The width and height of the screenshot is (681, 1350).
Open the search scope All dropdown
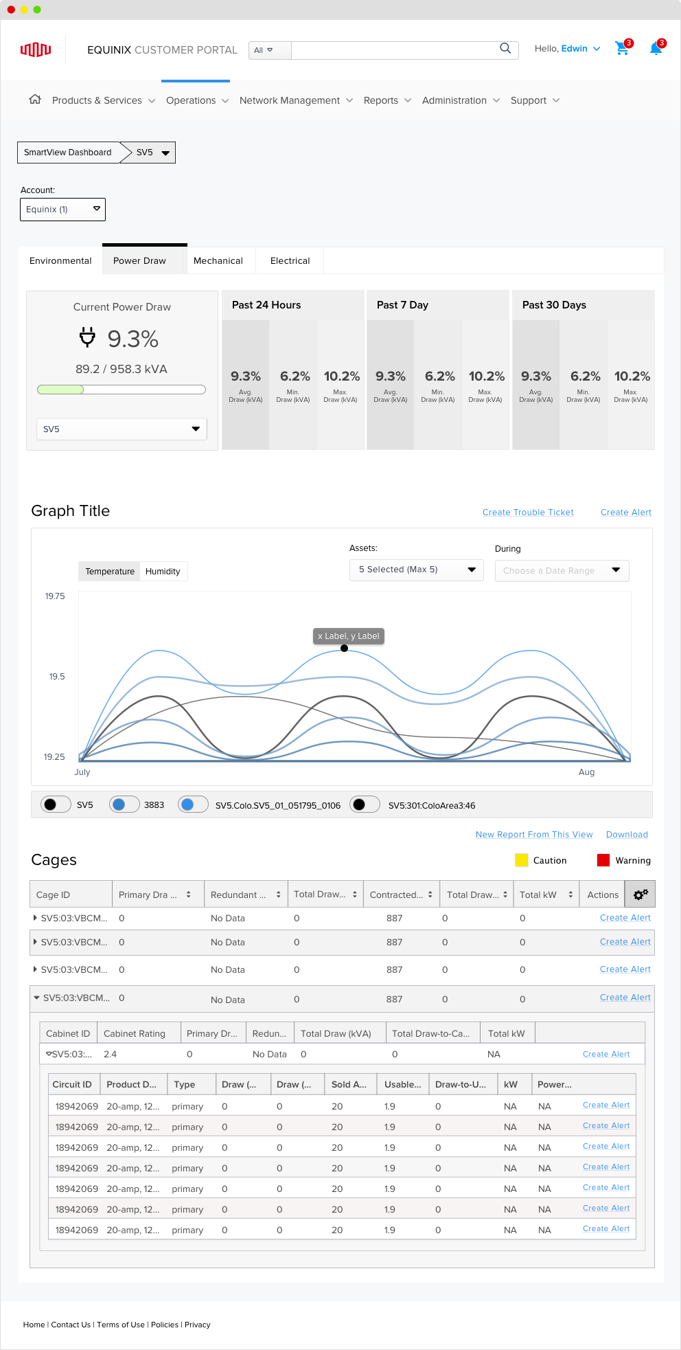tap(270, 50)
